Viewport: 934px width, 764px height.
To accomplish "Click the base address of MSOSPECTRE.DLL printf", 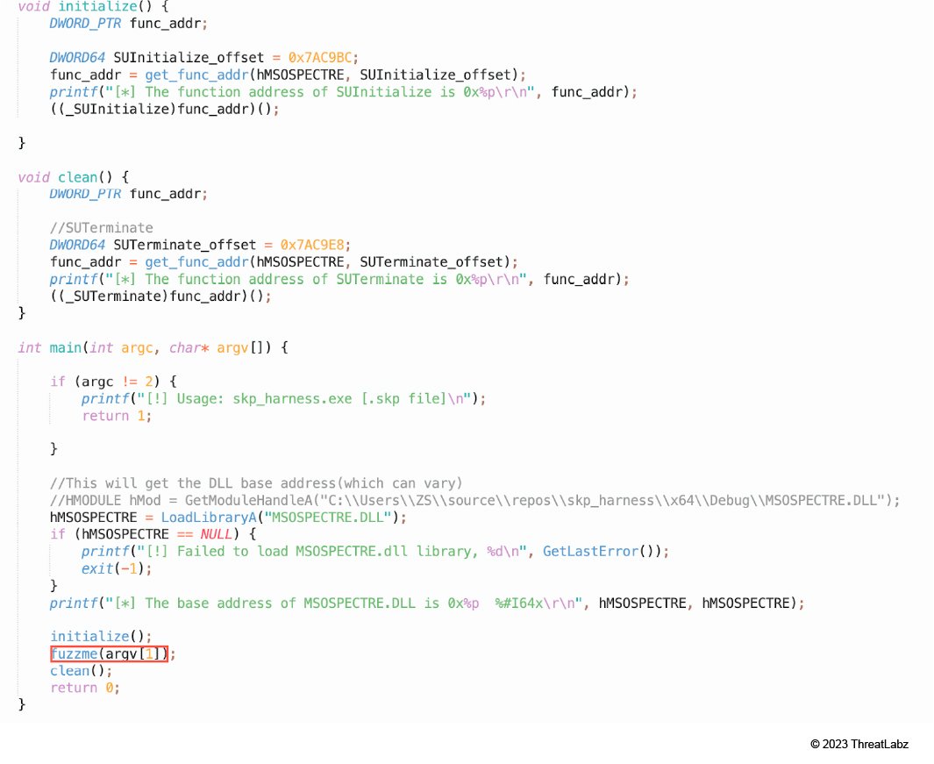I will (426, 603).
